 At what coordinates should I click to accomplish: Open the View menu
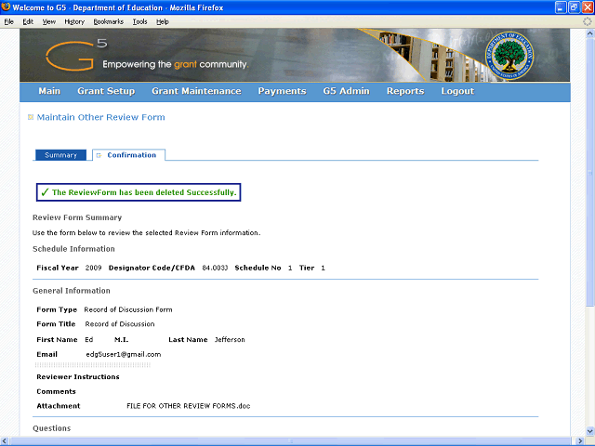point(48,21)
